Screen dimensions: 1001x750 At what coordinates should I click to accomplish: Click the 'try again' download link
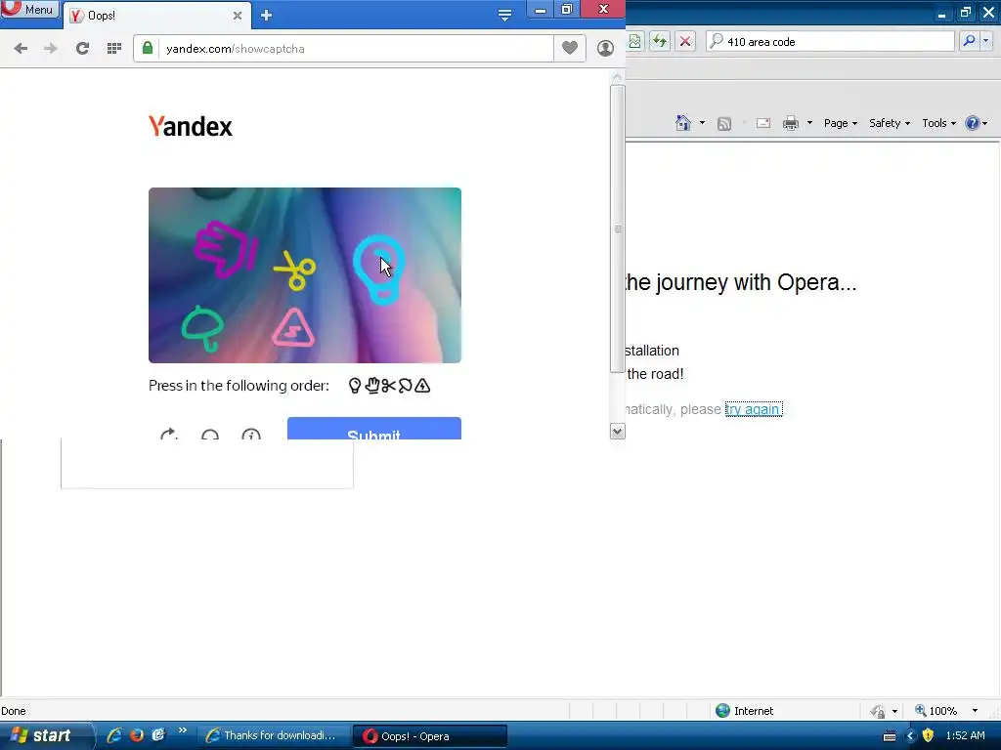tap(754, 409)
